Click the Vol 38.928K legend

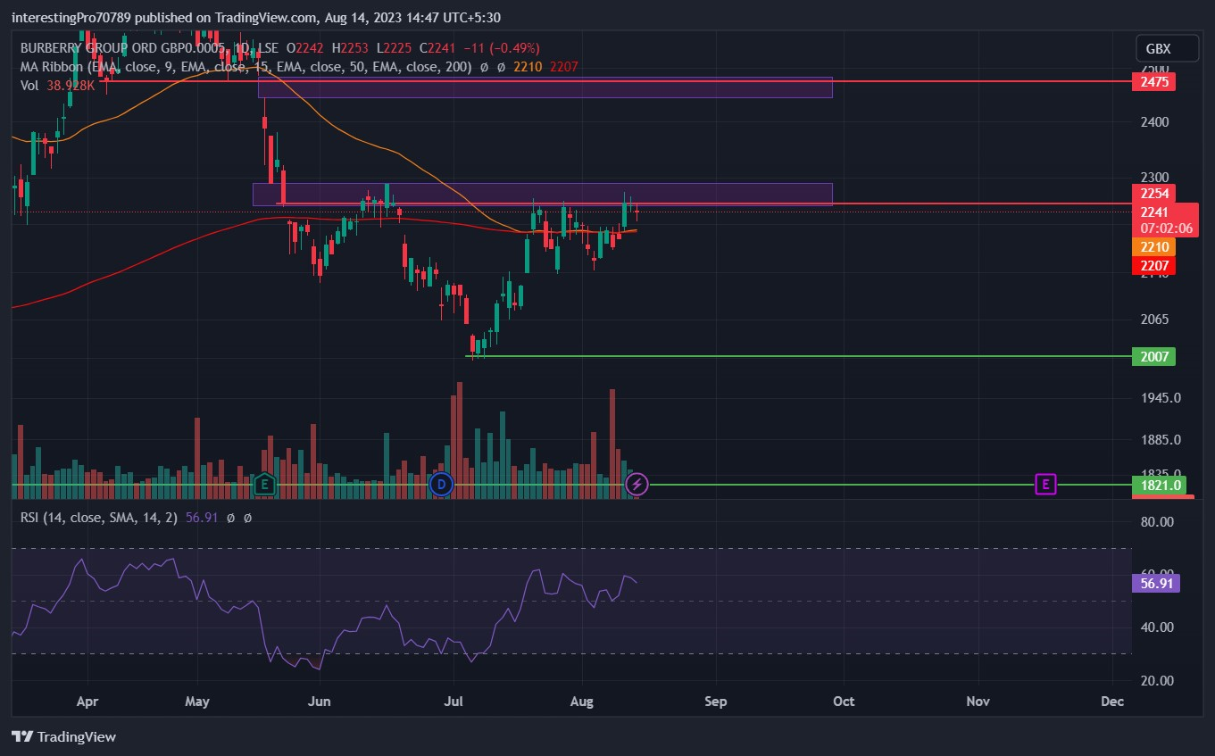[58, 85]
